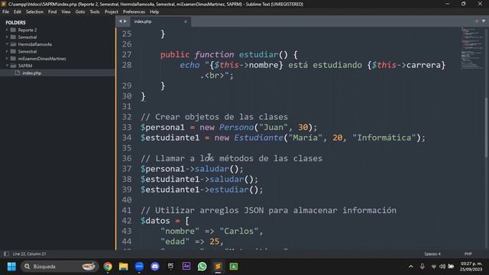The image size is (489, 275).
Task: Click the FOLDERS sidebar heading
Action: coord(15,22)
